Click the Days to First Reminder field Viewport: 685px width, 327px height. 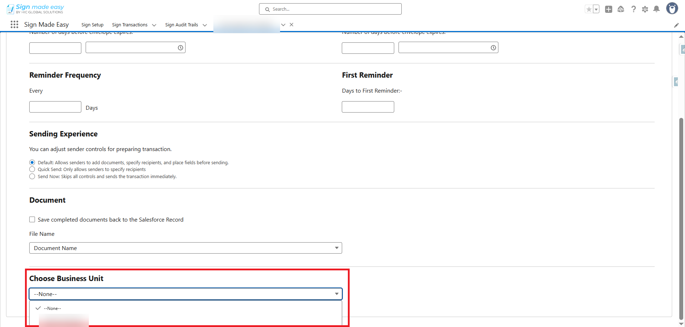click(x=368, y=107)
